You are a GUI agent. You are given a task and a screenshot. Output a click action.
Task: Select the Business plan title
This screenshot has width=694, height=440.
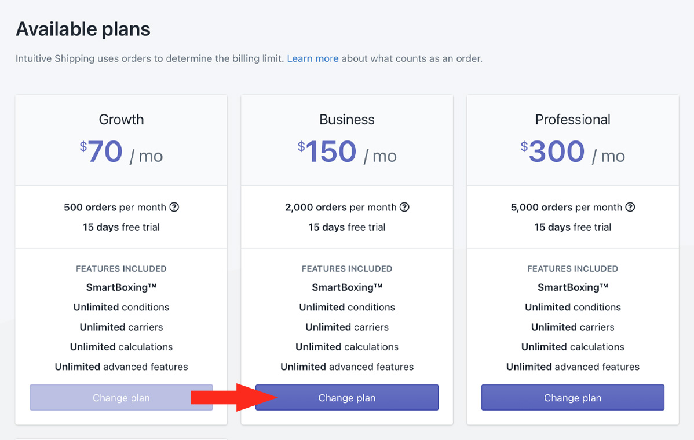pos(347,119)
